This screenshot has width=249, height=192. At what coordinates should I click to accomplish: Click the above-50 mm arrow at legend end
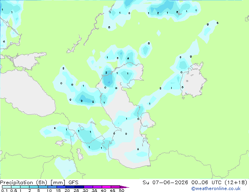124,187
